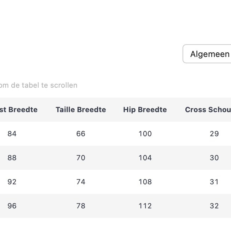Select the Cross Schouder value 30
This screenshot has width=231, height=231.
[x=214, y=158]
